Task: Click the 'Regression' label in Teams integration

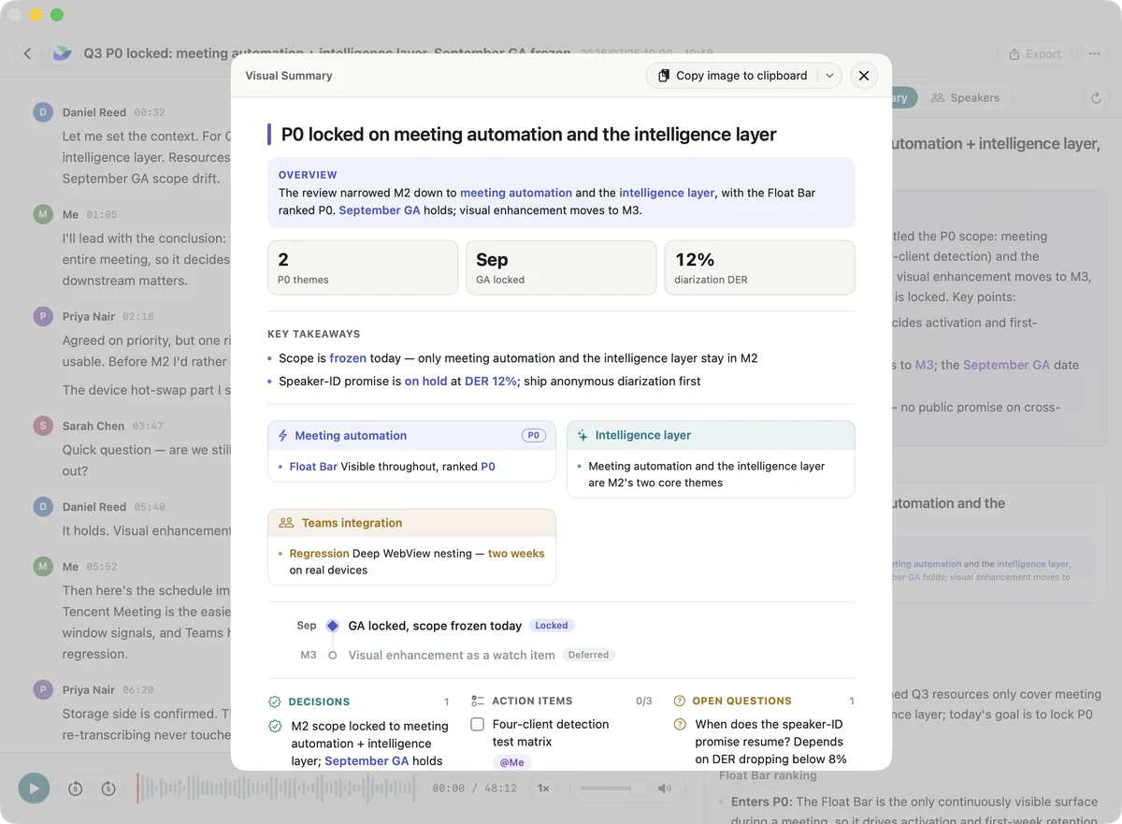Action: 319,554
